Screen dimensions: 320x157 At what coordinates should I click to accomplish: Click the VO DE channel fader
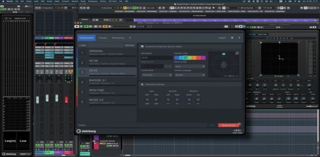coord(47,98)
